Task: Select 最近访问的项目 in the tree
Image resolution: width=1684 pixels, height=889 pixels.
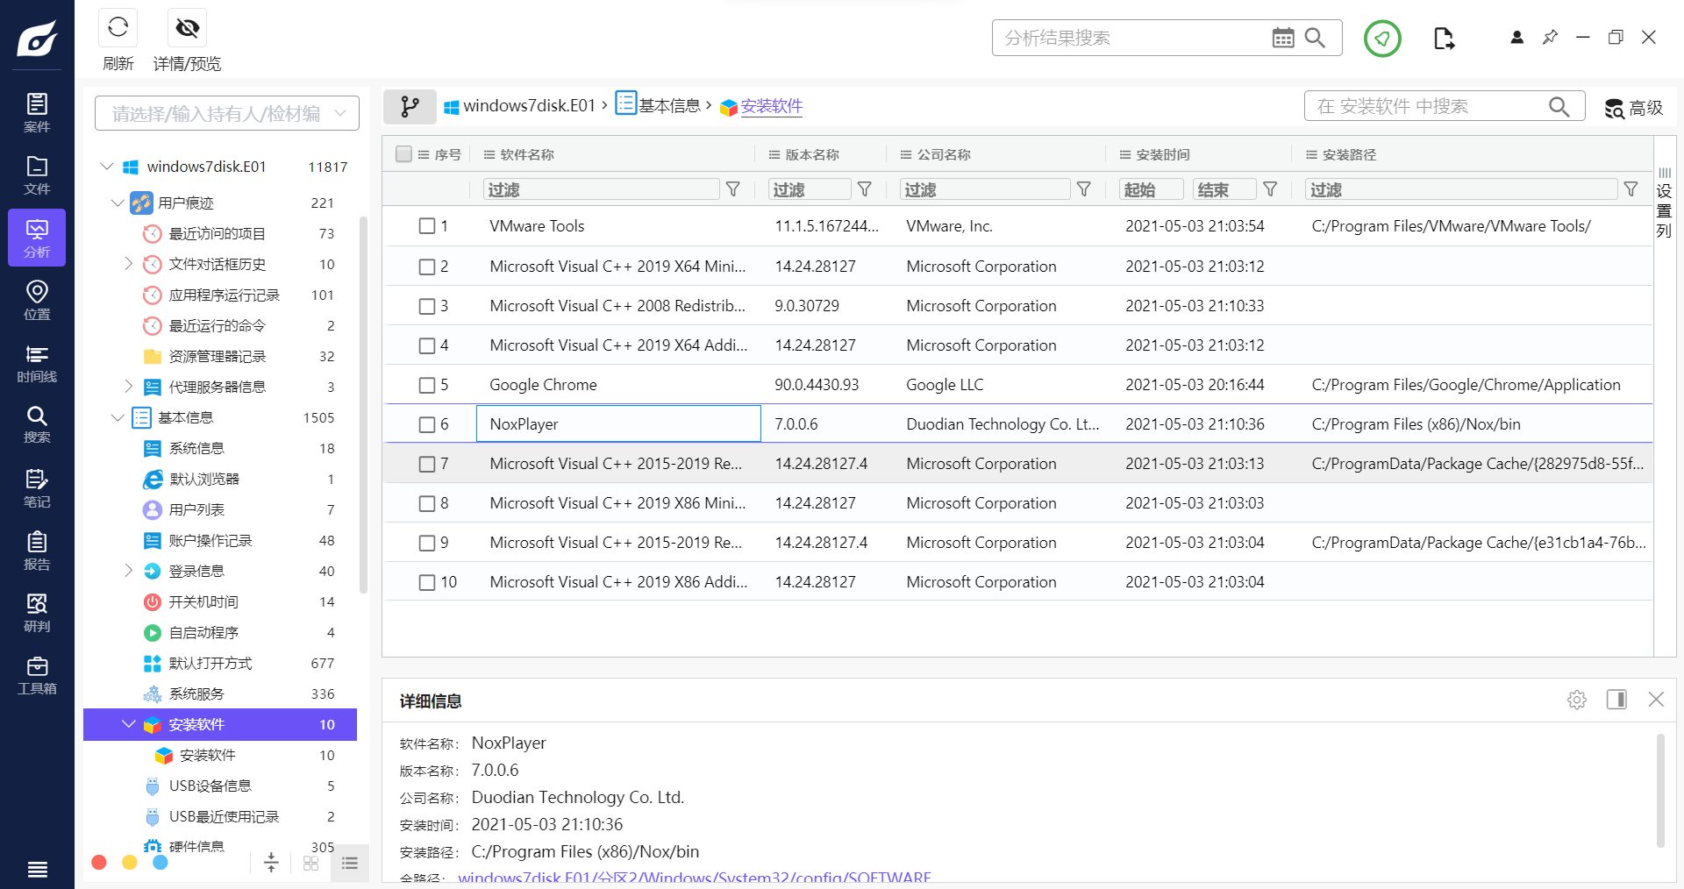Action: coord(218,233)
